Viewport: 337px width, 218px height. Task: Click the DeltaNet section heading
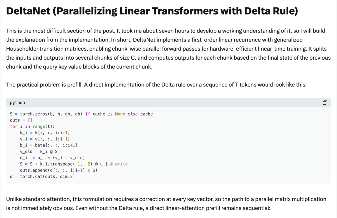coord(152,11)
